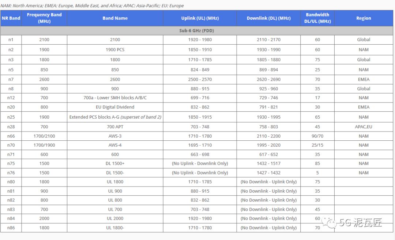Select the n83 band cell
Image resolution: width=395 pixels, height=240 pixels.
[x=11, y=209]
